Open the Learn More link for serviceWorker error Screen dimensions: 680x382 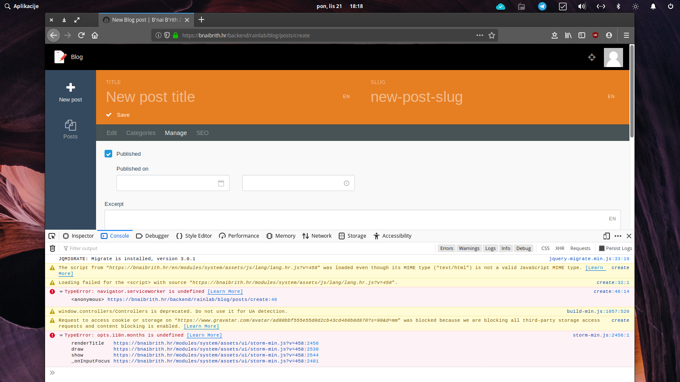(x=225, y=292)
